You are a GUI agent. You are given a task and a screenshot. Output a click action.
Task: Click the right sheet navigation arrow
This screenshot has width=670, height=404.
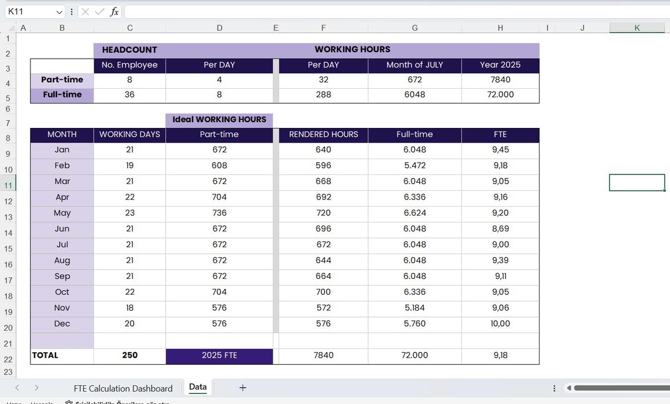tap(36, 388)
